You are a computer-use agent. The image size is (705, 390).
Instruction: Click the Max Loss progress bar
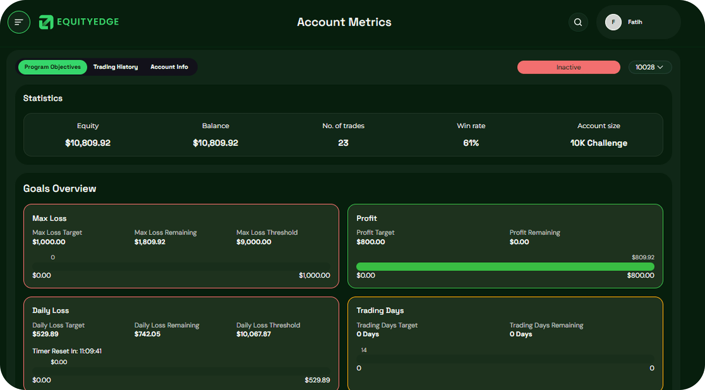click(181, 266)
